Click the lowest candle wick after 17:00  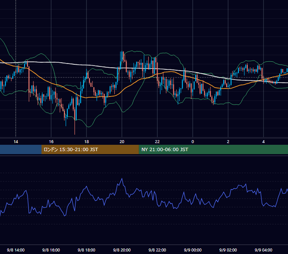(75, 127)
